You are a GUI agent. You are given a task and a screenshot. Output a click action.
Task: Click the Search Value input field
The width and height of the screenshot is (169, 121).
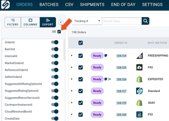coord(122,21)
